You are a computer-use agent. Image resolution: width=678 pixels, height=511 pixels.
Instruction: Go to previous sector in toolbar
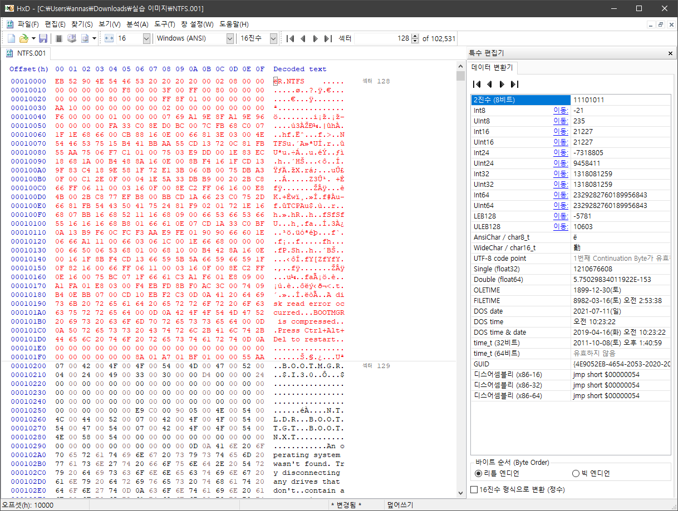tap(303, 38)
